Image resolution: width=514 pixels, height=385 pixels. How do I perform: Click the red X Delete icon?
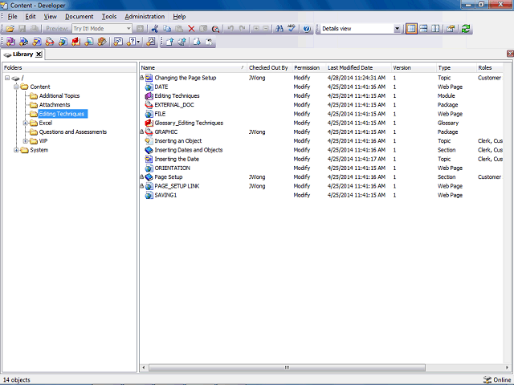(191, 29)
